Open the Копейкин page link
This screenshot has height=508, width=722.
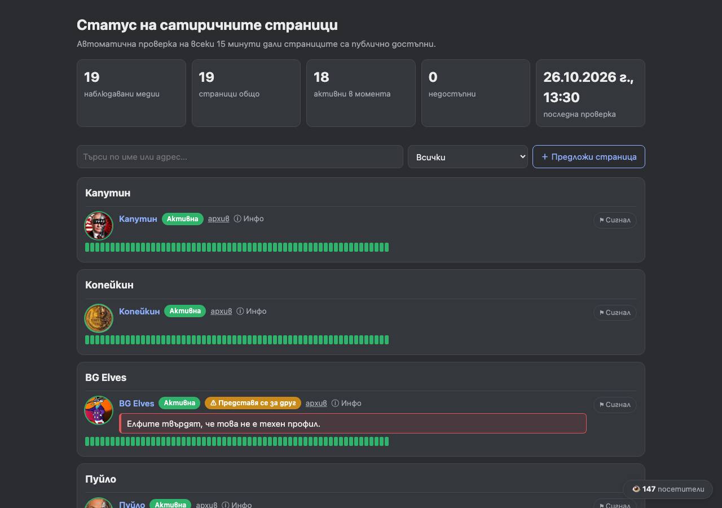coord(139,311)
